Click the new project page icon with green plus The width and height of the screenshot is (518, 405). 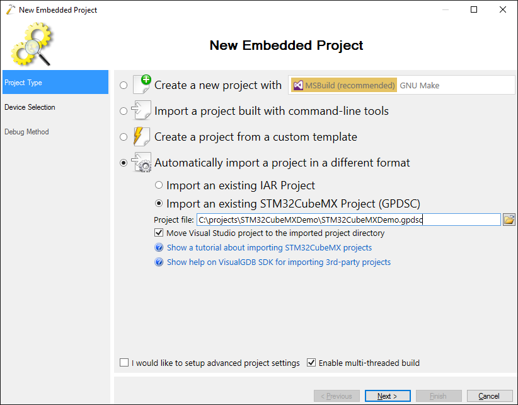coord(142,85)
